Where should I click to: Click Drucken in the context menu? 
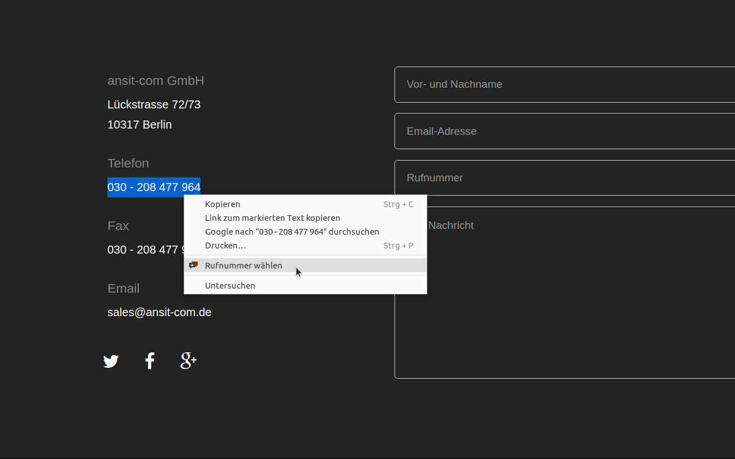coord(226,245)
